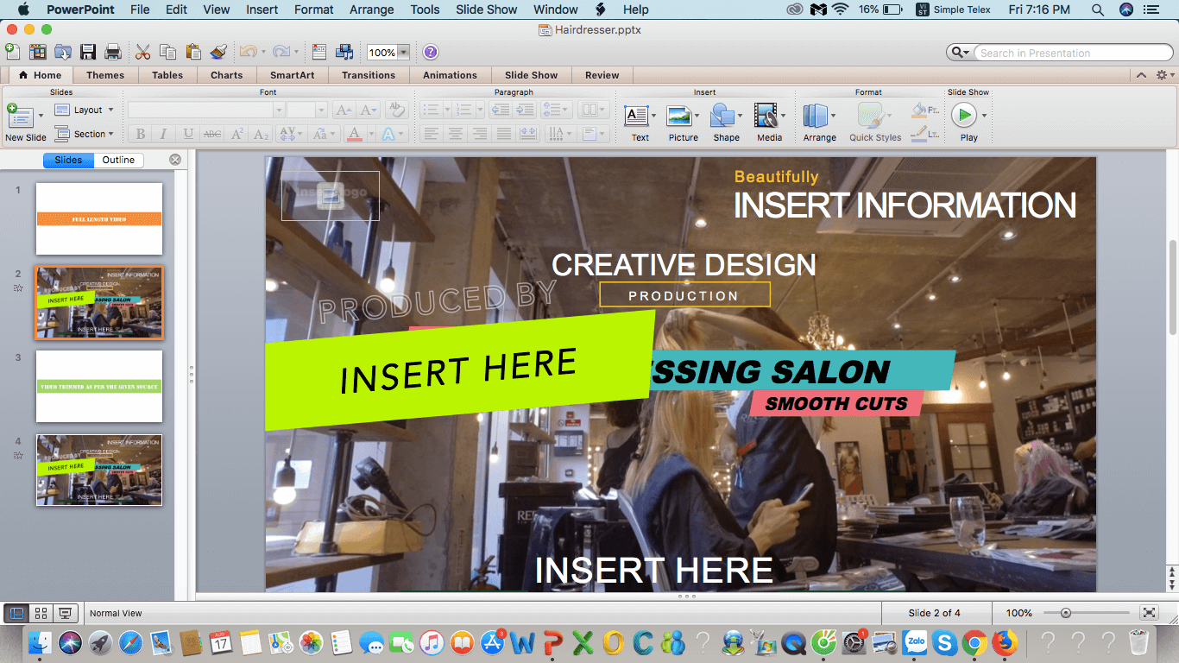
Task: Click the Shape Fill paint bucket icon
Action: (924, 110)
